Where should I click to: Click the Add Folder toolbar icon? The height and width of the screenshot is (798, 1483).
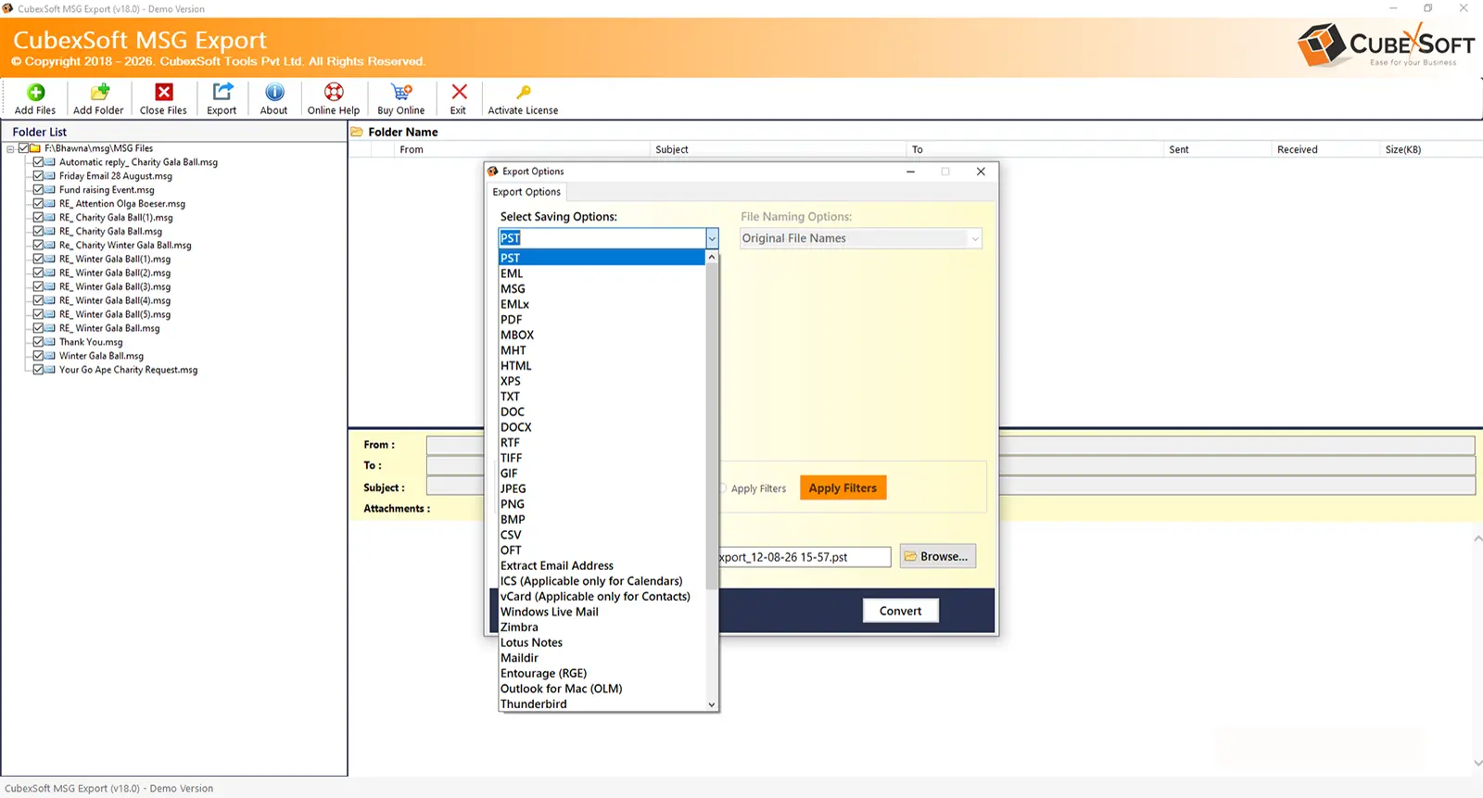click(x=99, y=92)
